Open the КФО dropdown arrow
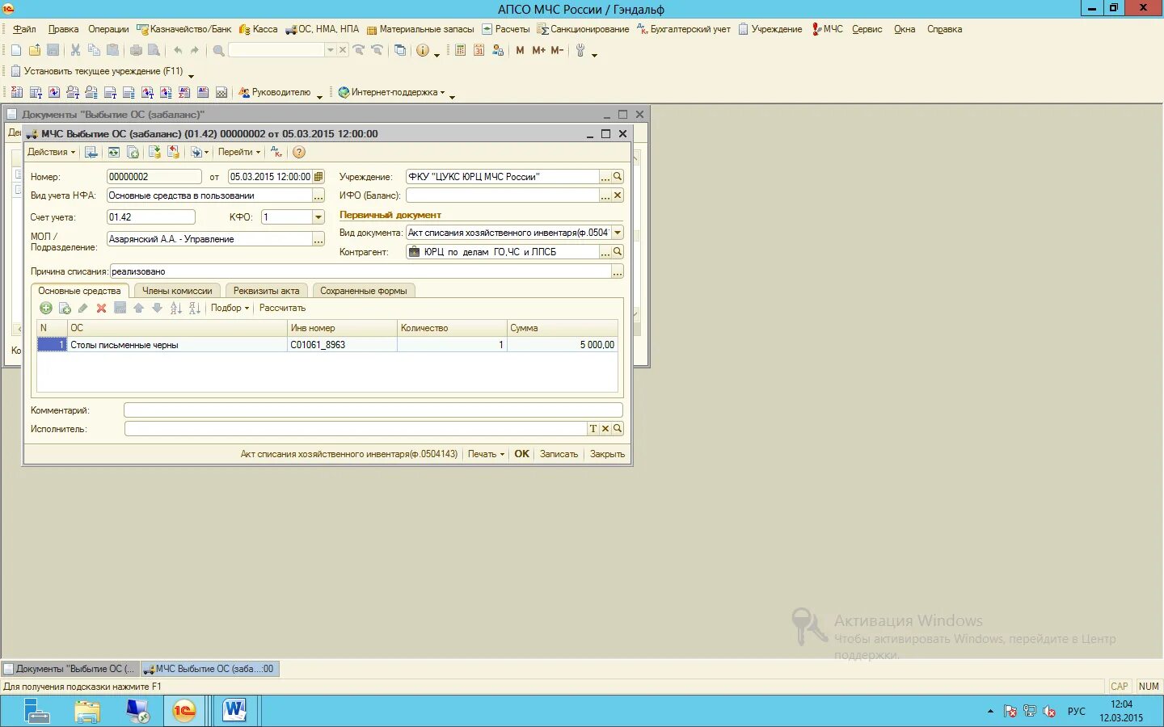The image size is (1164, 727). (318, 217)
